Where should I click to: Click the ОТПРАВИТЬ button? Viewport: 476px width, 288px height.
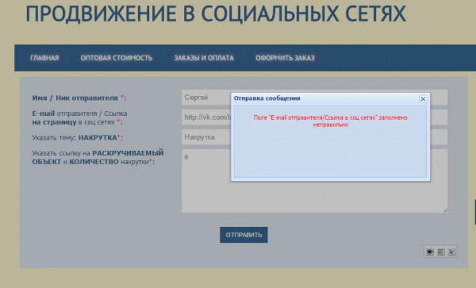point(244,235)
